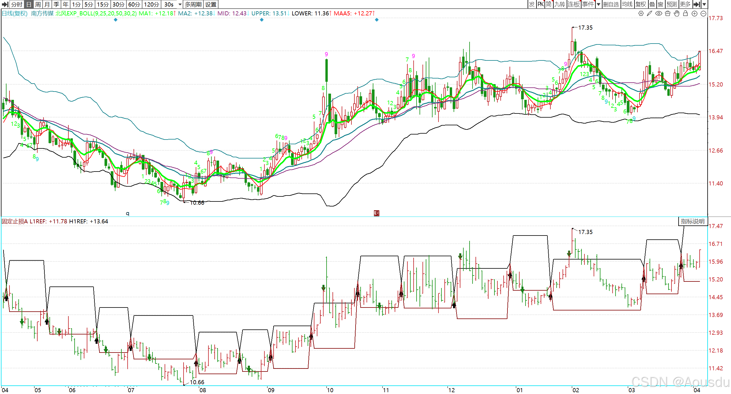Open dropdown arrow after 事件 button
This screenshot has width=731, height=394.
(598, 4)
